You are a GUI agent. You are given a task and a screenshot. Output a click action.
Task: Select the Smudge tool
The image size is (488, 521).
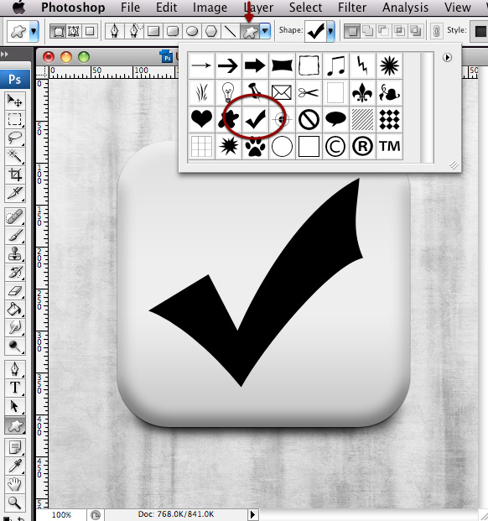[14, 328]
